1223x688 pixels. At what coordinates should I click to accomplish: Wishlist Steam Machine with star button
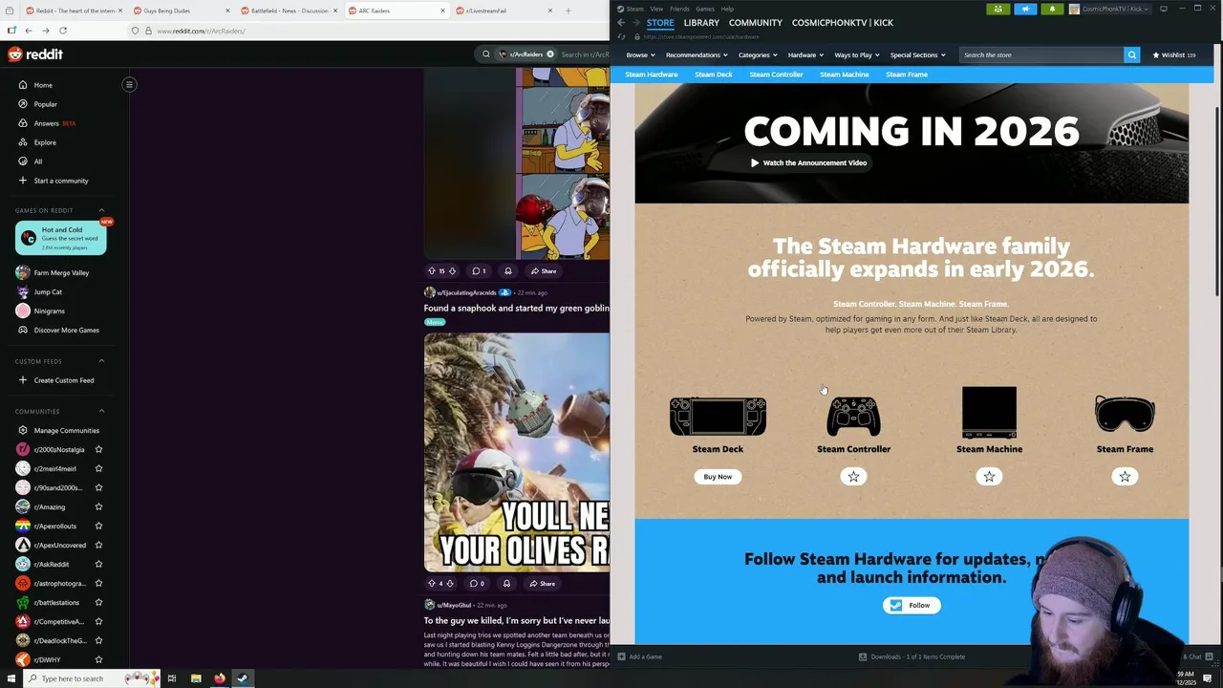pos(989,476)
